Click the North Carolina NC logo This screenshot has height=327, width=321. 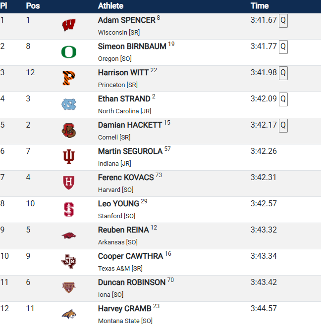69,104
